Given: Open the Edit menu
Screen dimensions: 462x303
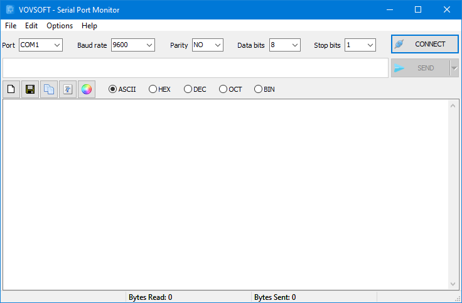Looking at the screenshot, I should click(x=31, y=26).
